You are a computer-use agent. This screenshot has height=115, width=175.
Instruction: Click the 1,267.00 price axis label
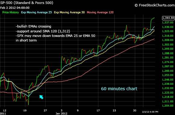[x=168, y=66]
